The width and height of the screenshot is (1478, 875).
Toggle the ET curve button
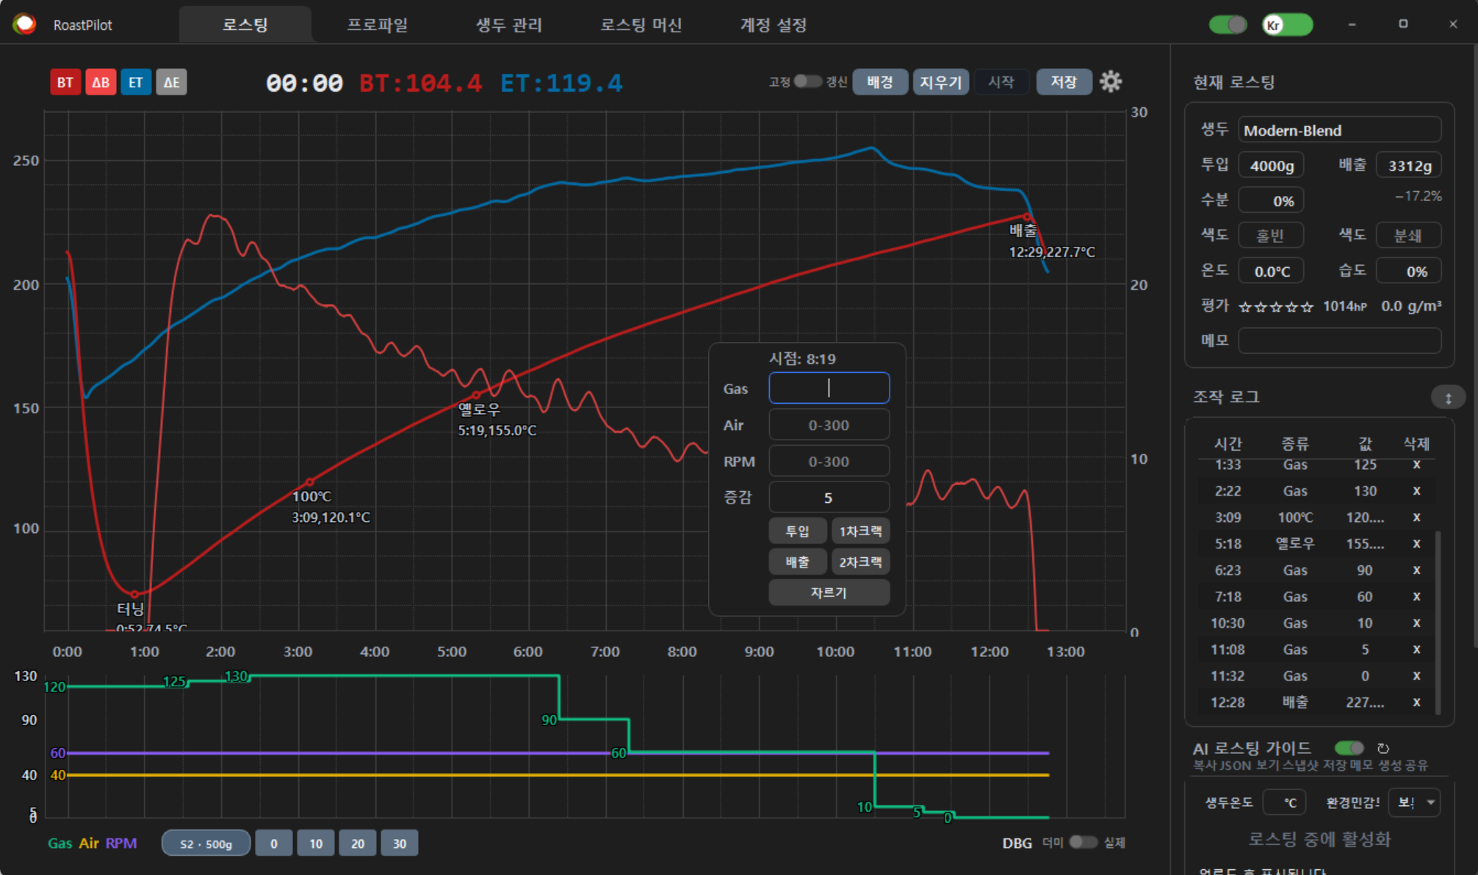pyautogui.click(x=136, y=82)
